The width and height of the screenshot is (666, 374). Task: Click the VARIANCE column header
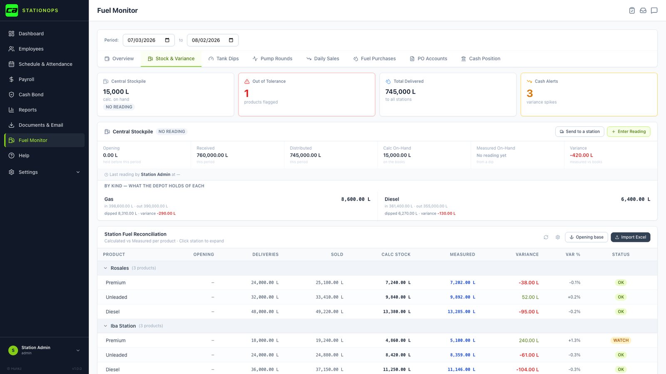pyautogui.click(x=527, y=254)
